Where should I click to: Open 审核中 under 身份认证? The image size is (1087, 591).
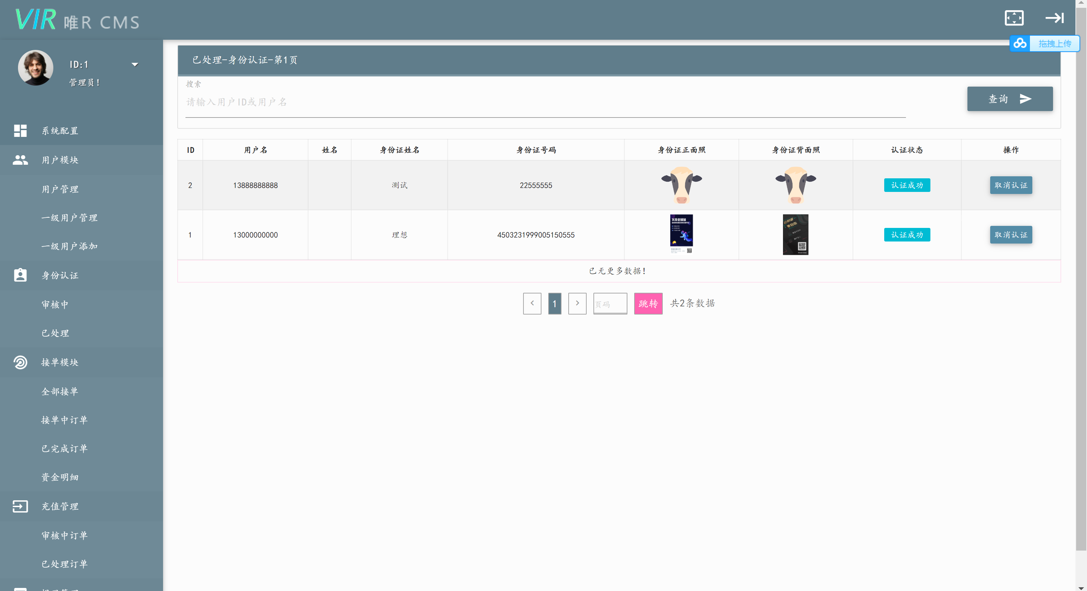[x=55, y=305]
